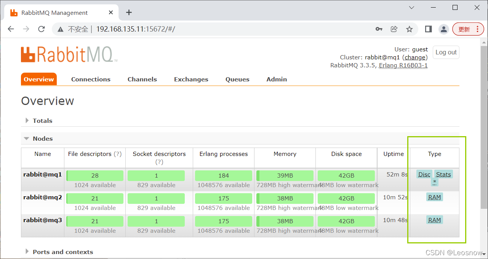Image resolution: width=488 pixels, height=259 pixels.
Task: Click the asterisk tag for rabbit@mq1
Action: [435, 183]
